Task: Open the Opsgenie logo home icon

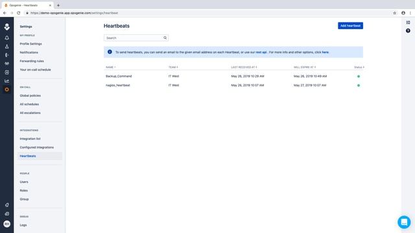Action: tap(7, 27)
